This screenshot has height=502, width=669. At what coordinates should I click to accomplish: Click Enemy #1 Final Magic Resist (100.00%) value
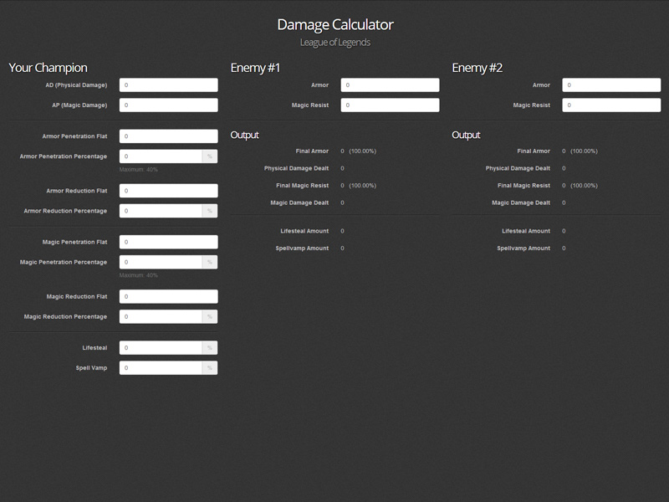(363, 186)
